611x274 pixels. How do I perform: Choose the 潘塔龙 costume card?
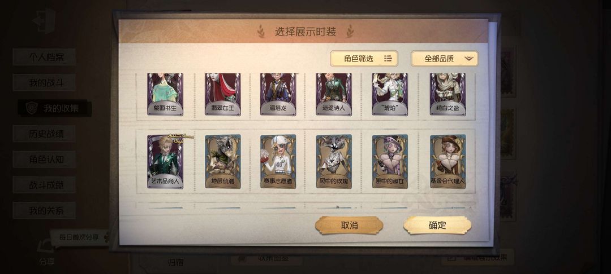pos(278,94)
